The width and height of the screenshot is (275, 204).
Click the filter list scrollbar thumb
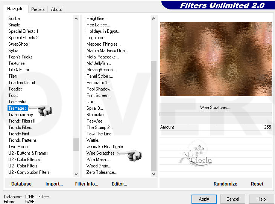pos(153,116)
